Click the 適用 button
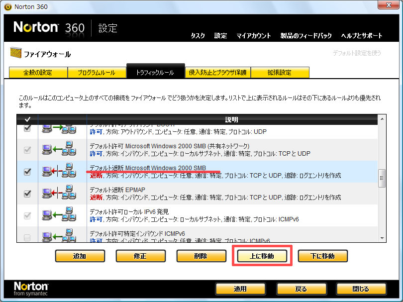403x302 pixels. [x=240, y=289]
